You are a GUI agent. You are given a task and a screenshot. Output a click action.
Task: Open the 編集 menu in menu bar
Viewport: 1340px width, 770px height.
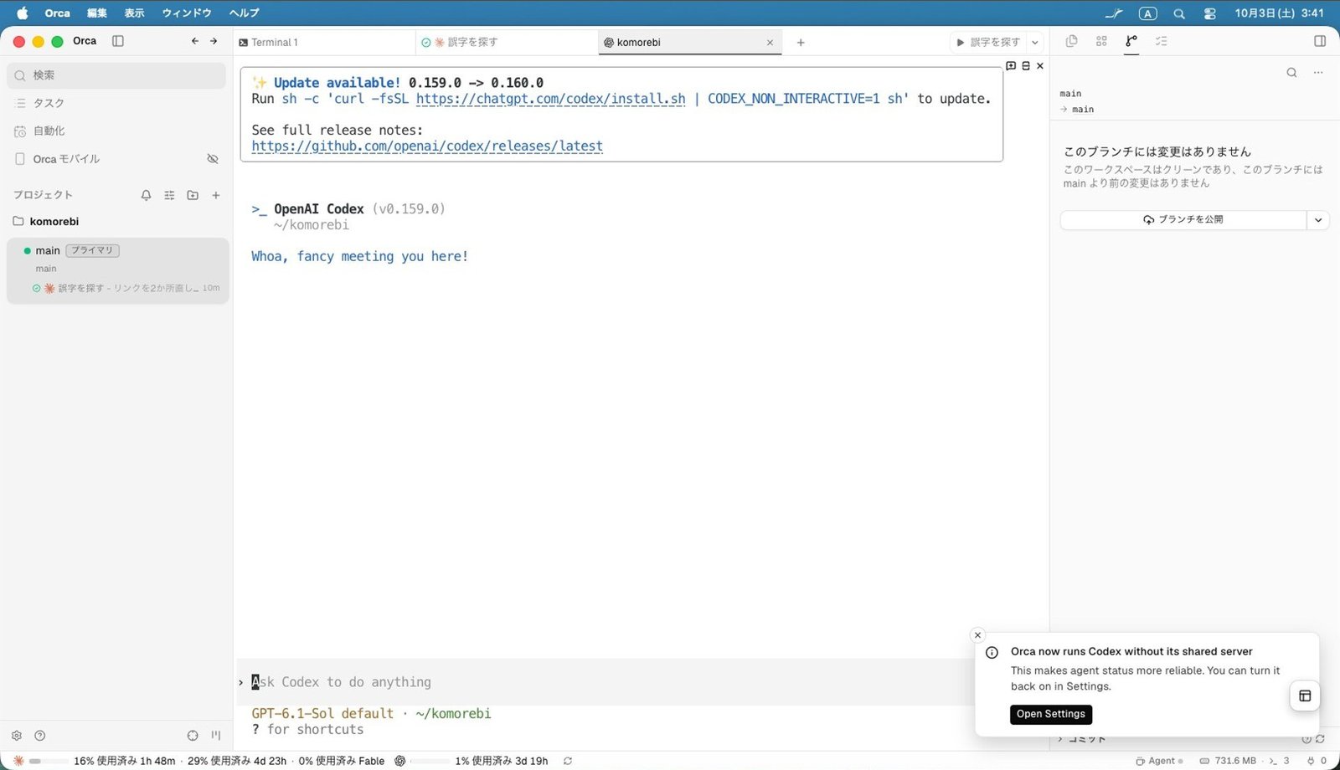coord(97,13)
